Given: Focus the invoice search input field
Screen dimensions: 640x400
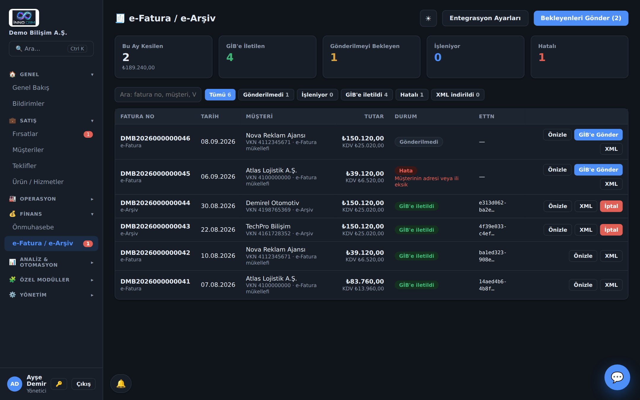Looking at the screenshot, I should 158,95.
